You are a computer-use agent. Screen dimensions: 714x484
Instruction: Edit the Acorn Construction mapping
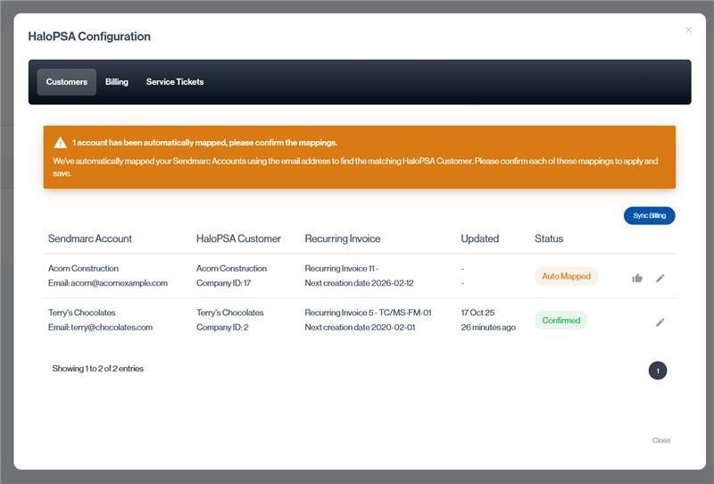coord(660,278)
